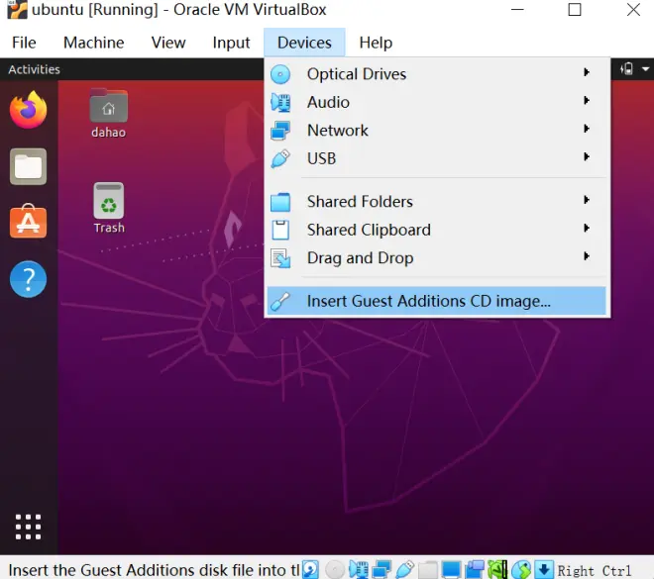654x579 pixels.
Task: Open the Shared Folders menu entry
Action: pos(436,202)
